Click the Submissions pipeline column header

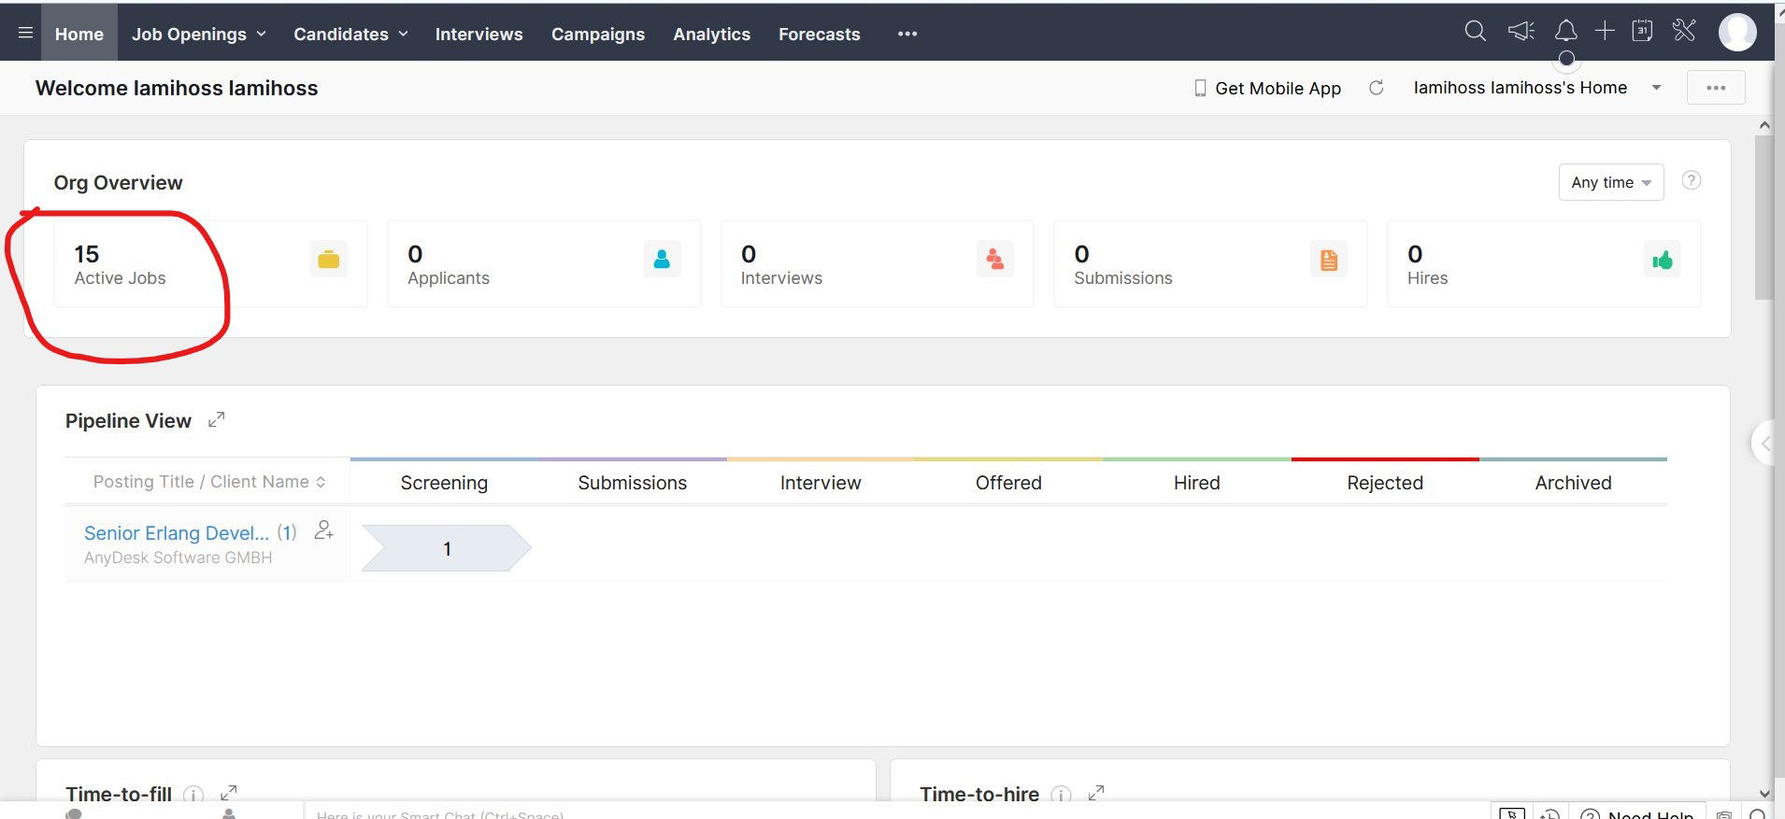tap(632, 483)
